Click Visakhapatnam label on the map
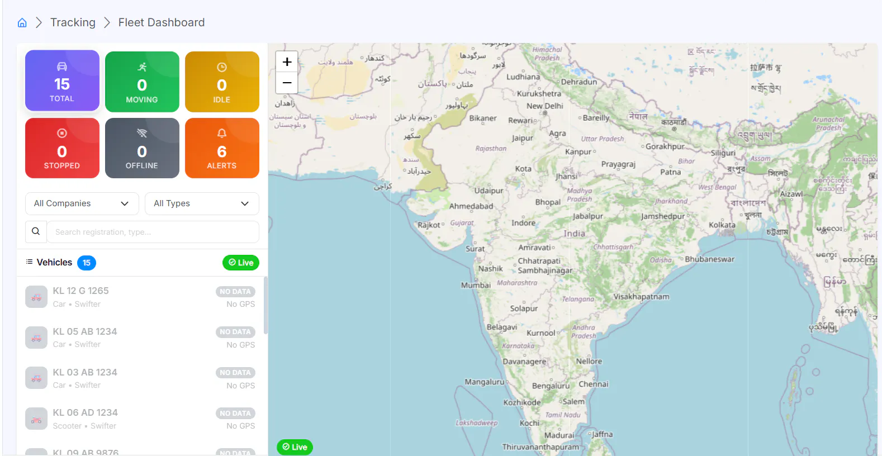This screenshot has width=882, height=456. (641, 297)
